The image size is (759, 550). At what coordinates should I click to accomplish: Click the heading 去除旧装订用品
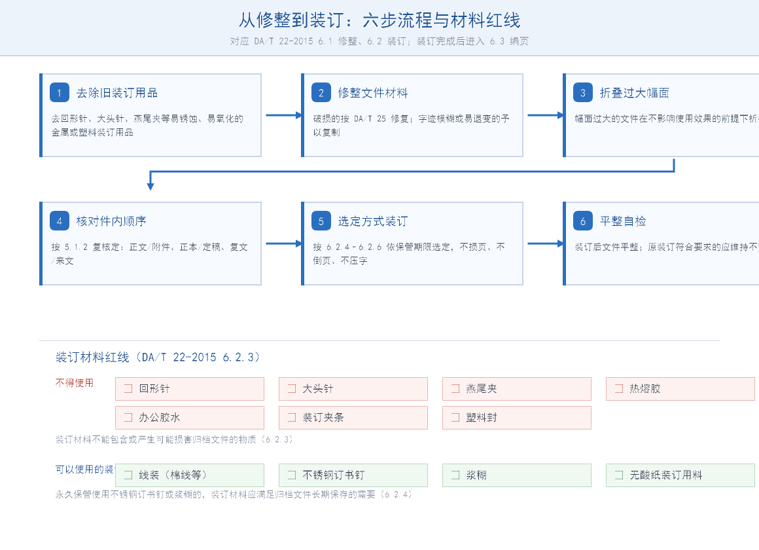pyautogui.click(x=117, y=93)
